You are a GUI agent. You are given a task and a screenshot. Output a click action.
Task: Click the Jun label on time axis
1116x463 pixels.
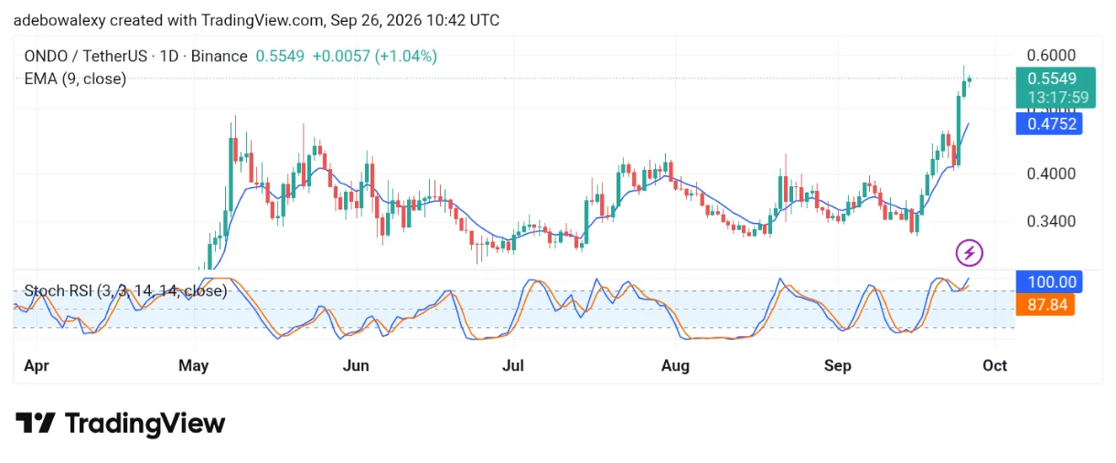coord(356,365)
